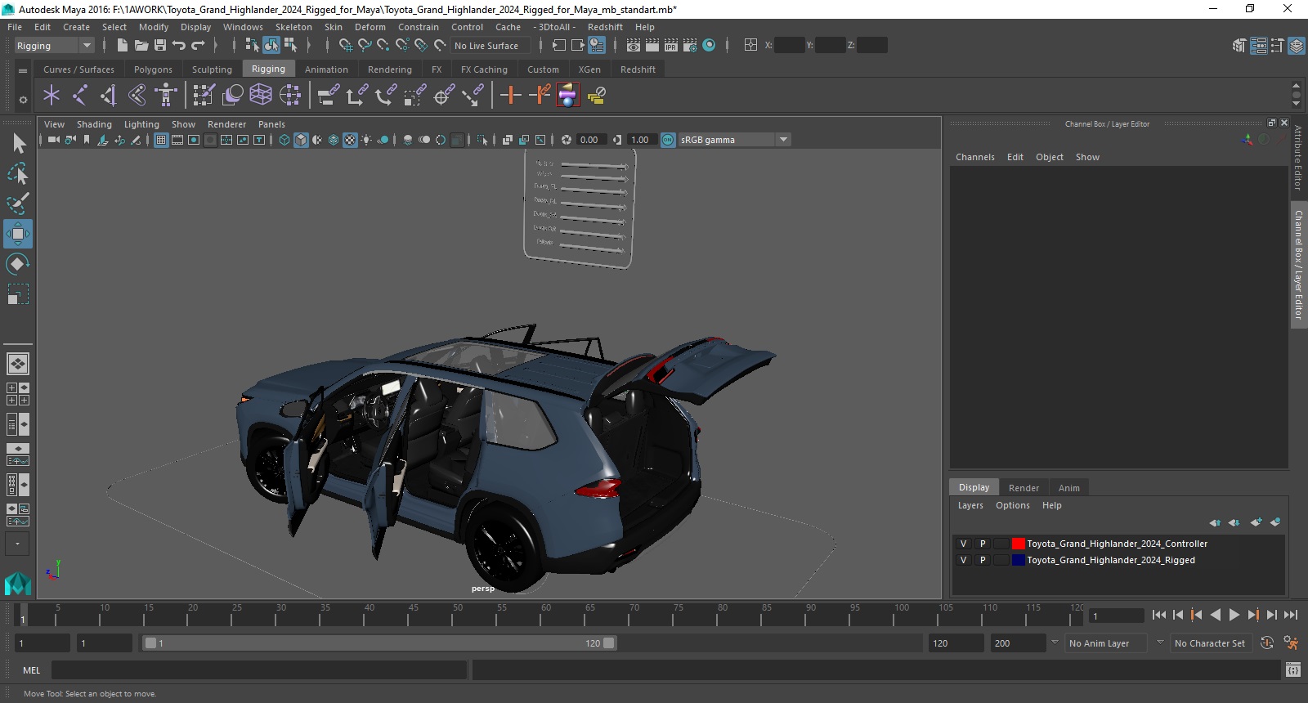Click the Create Locator shelf icon
The width and height of the screenshot is (1308, 703).
(52, 96)
